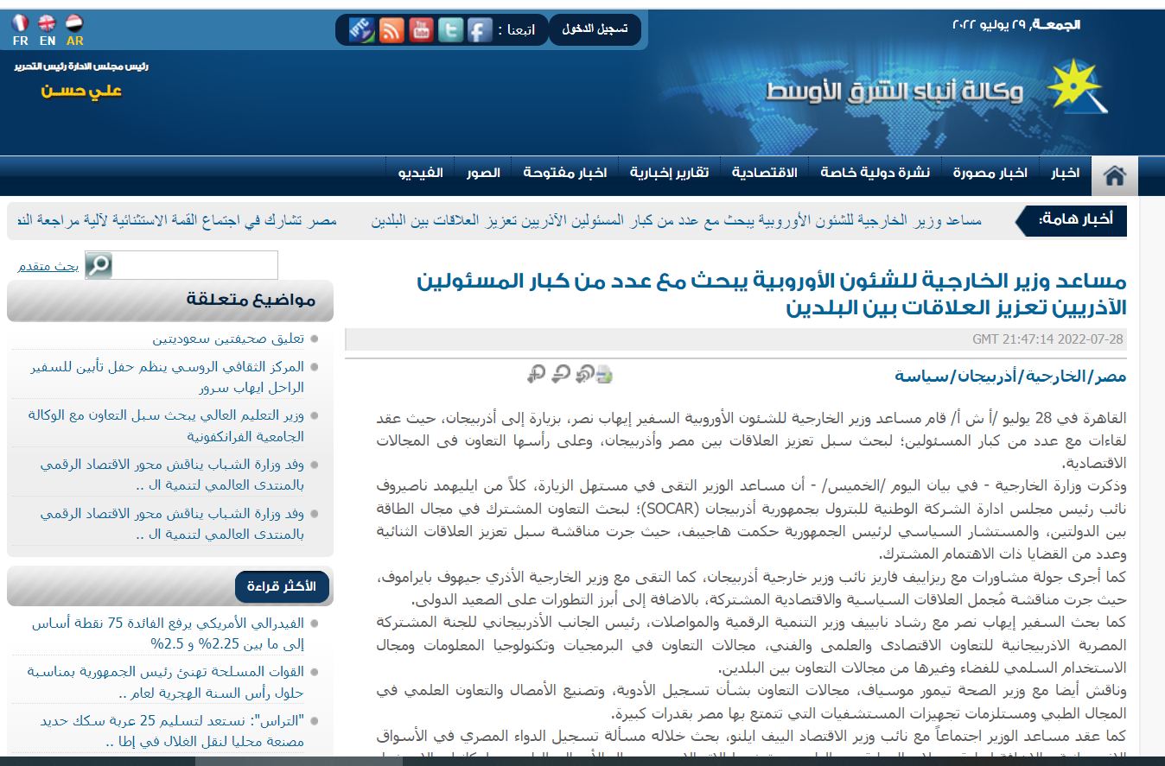Image resolution: width=1165 pixels, height=766 pixels.
Task: Open most-read story الفيدرالي الأمريكي يرفع الفائدة
Action: click(168, 633)
